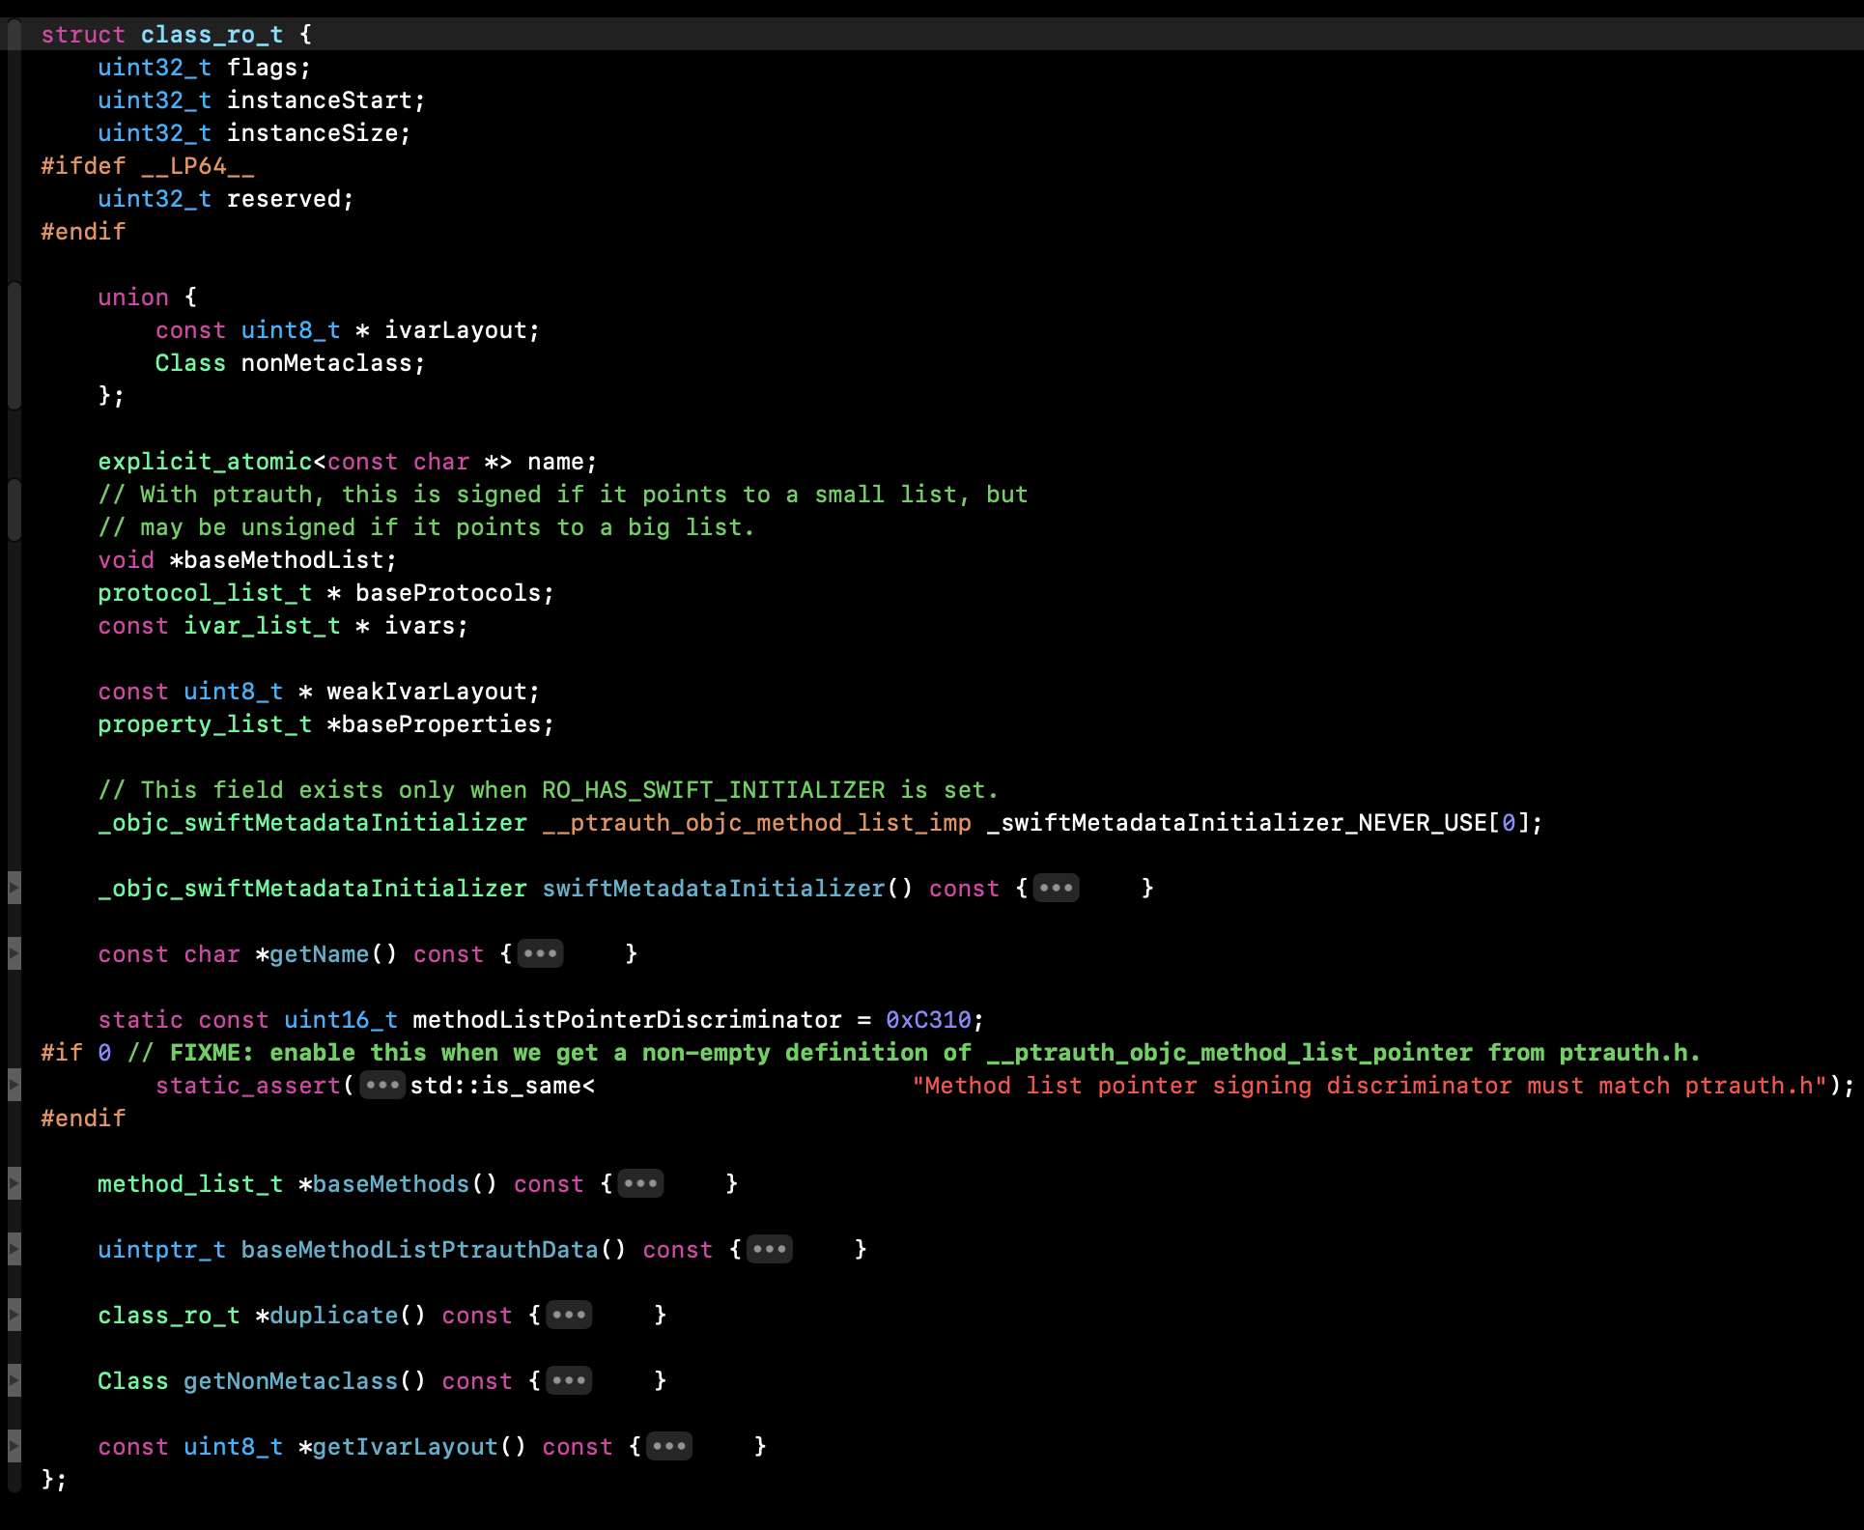
Task: Click the __ptrauth_objc_method_list_imp macro
Action: click(x=756, y=823)
